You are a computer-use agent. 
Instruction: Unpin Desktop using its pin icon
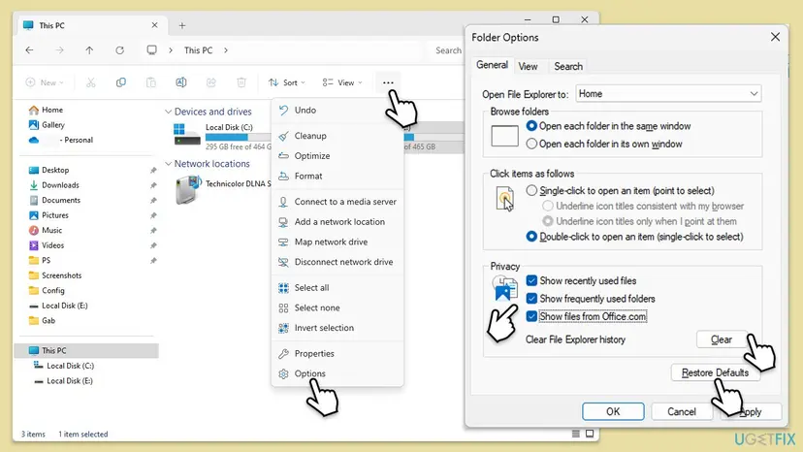click(153, 170)
